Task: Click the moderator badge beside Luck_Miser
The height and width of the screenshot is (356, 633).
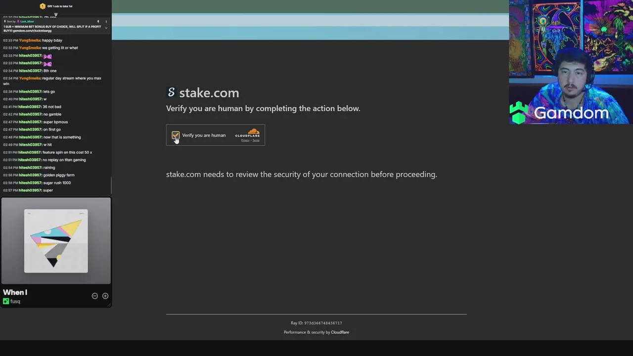Action: 18,22
